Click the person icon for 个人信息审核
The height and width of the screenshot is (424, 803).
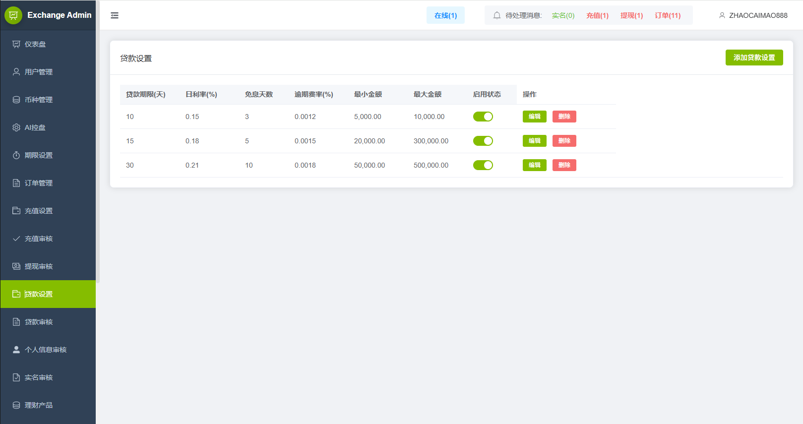pos(16,350)
